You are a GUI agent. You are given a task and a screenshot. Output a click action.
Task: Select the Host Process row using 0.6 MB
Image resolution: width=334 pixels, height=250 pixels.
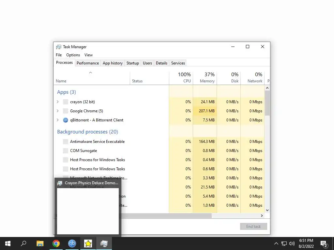[x=159, y=169]
